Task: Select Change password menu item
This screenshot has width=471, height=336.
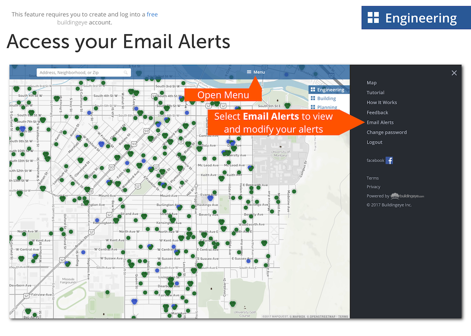Action: pyautogui.click(x=386, y=132)
